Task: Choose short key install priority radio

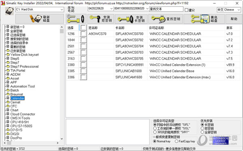Action: click(x=202, y=128)
